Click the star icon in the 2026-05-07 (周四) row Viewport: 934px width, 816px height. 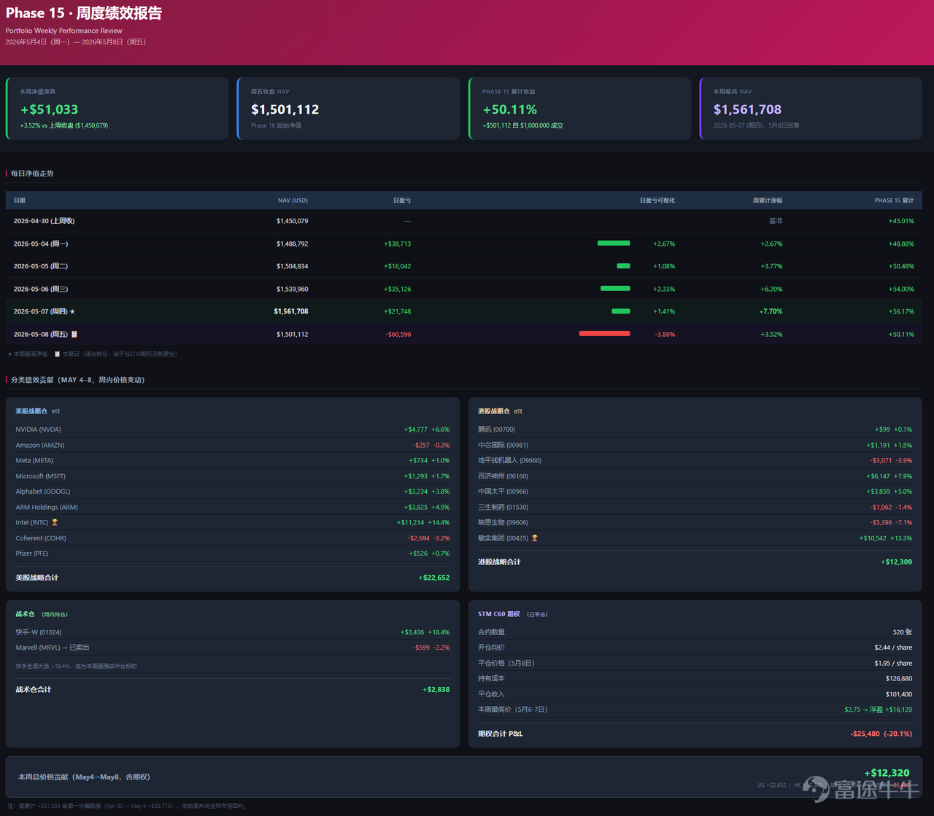[72, 311]
